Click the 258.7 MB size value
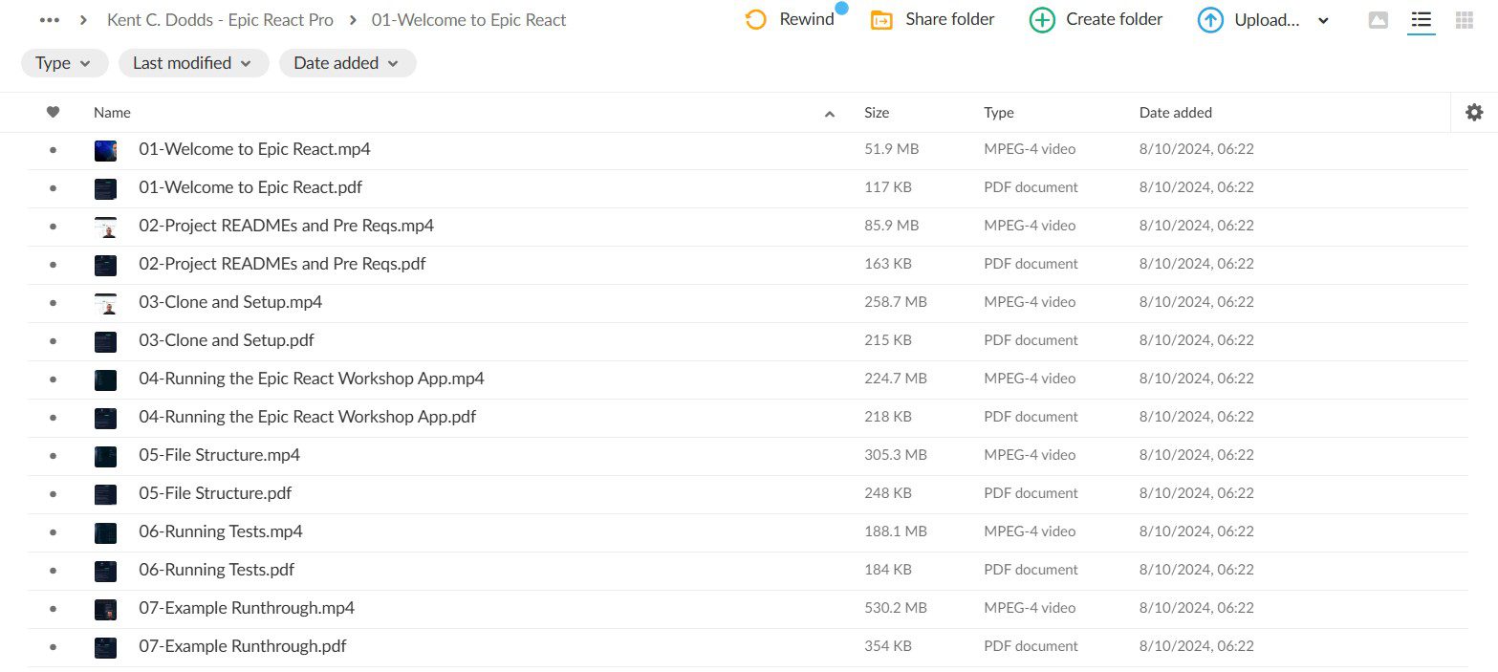 point(896,302)
